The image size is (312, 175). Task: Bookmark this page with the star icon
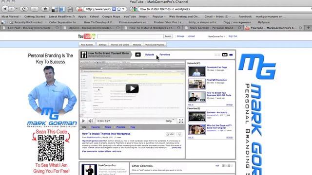[x=119, y=9]
